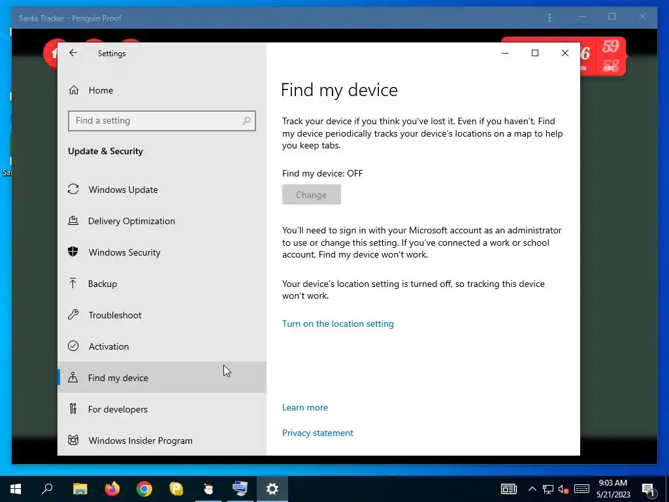Open Delivery Optimization section
Screen dimensions: 669x502
pos(162,221)
